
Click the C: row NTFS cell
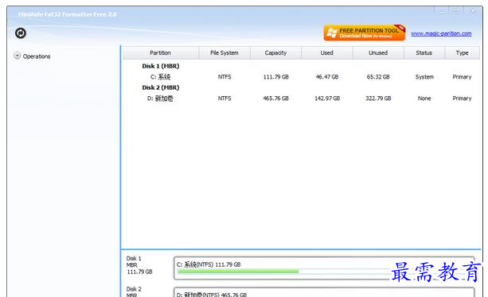pyautogui.click(x=224, y=77)
